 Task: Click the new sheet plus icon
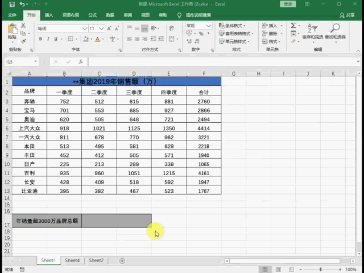[122, 261]
